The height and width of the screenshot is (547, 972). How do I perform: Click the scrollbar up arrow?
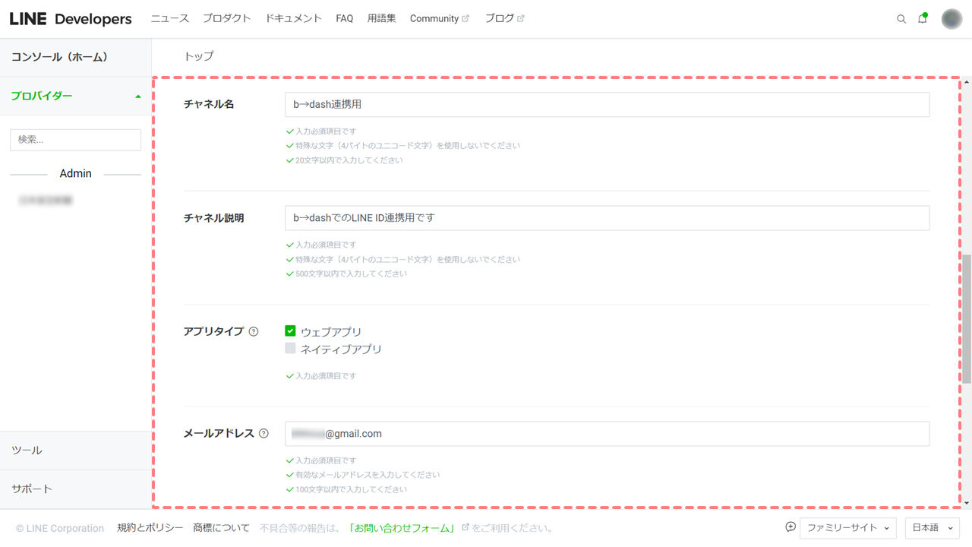click(x=967, y=82)
